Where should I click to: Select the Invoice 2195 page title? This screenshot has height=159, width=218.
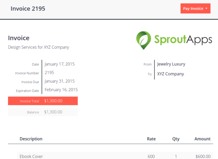[x=28, y=9]
